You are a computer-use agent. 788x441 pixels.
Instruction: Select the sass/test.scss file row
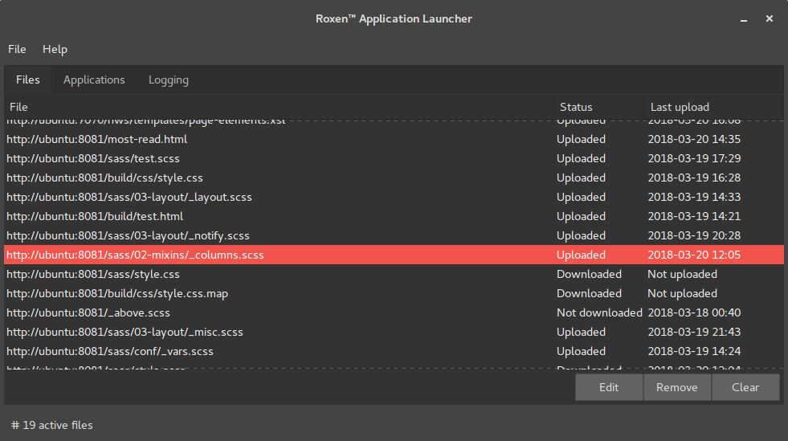(x=394, y=158)
